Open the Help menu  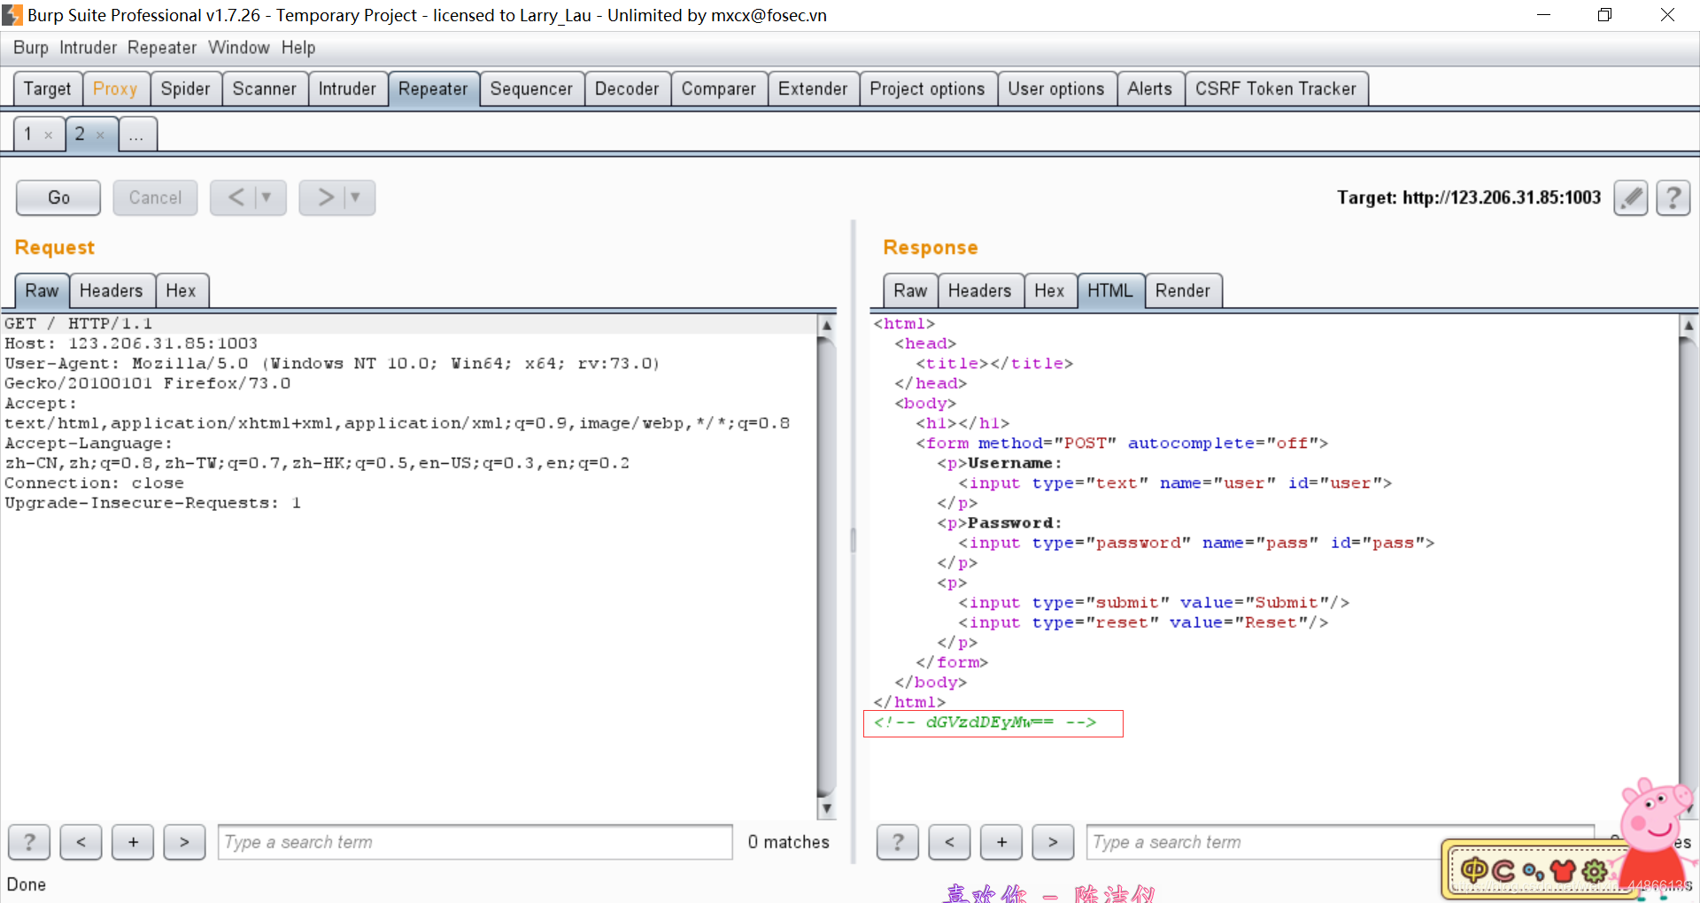click(x=298, y=48)
